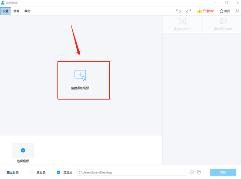241x179 pixels.
Task: Open the 帮助 help menu
Action: coord(27,11)
